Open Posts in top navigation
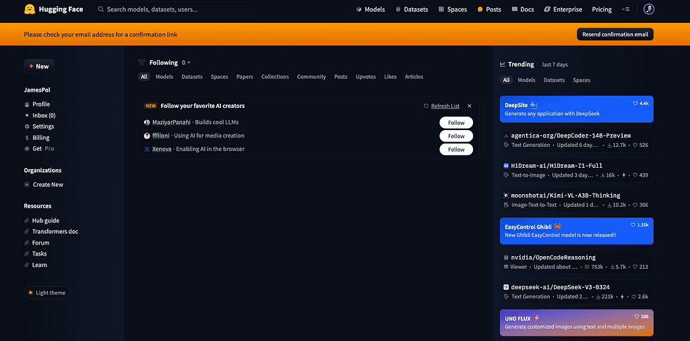Screen dimensions: 690x341 click(489, 9)
